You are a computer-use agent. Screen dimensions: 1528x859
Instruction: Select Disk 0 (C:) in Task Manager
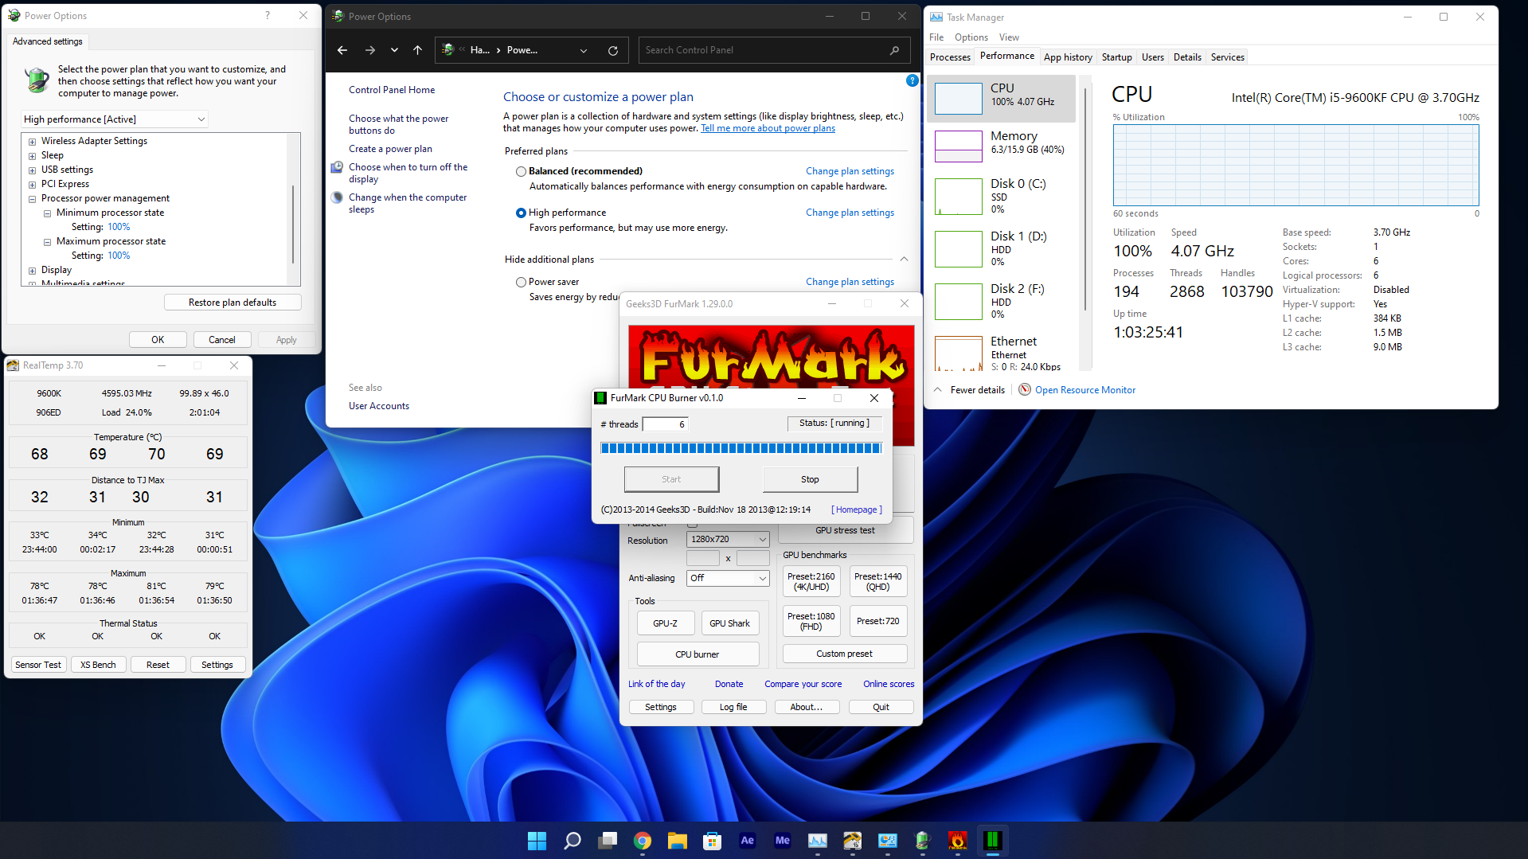1001,196
